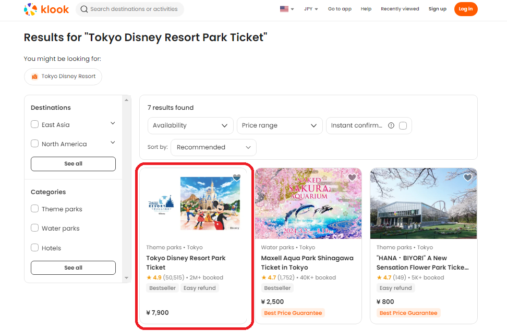Click the Log in button
The image size is (507, 331).
pyautogui.click(x=466, y=9)
